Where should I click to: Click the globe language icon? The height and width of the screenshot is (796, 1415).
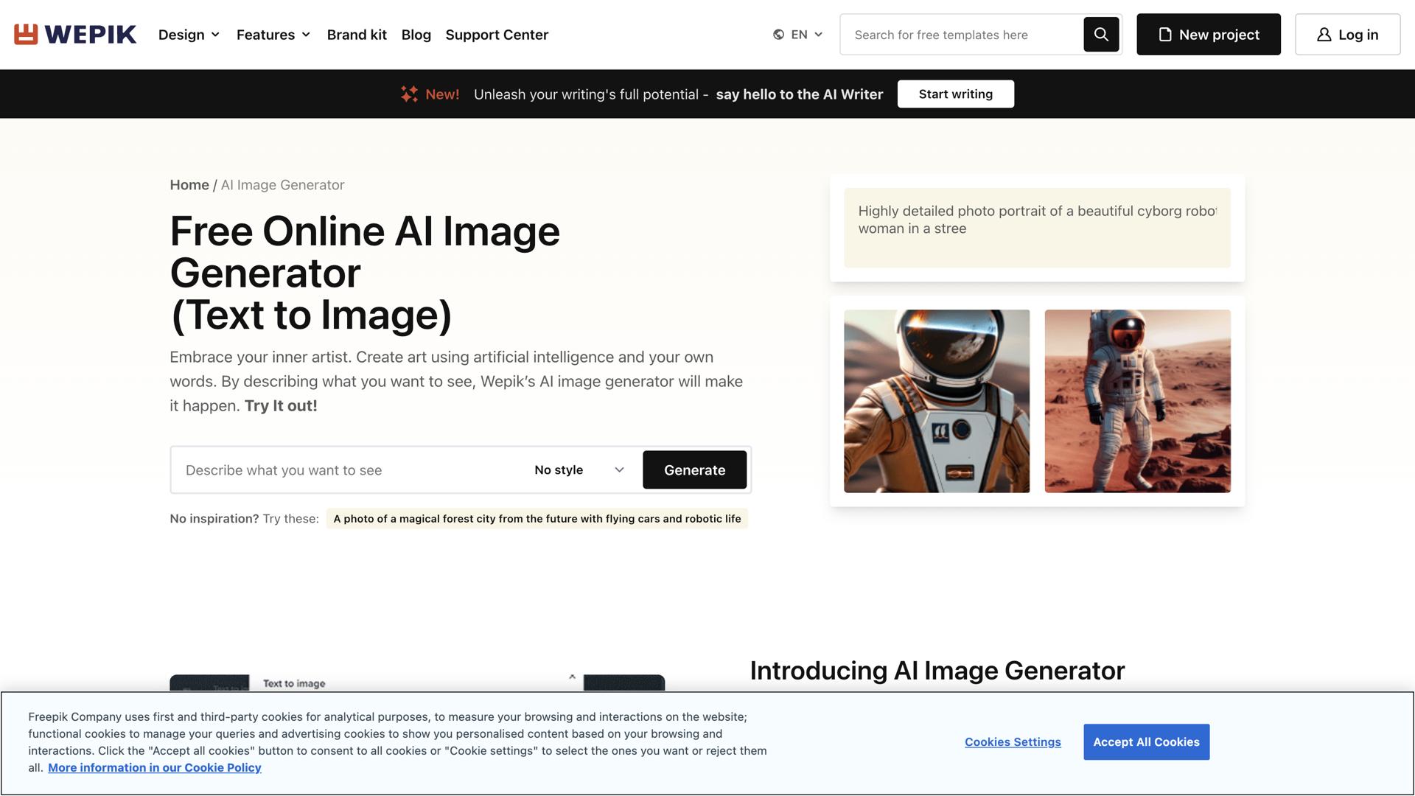778,35
